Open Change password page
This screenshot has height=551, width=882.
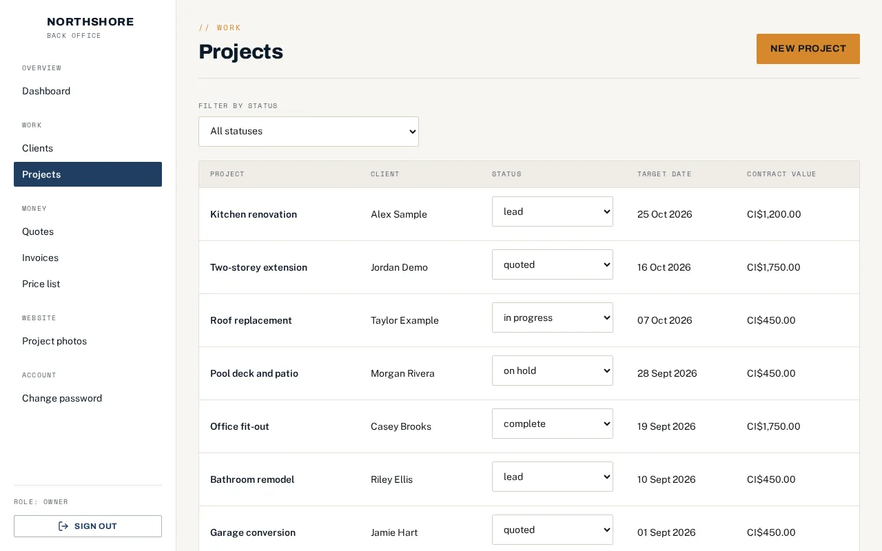tap(88, 398)
